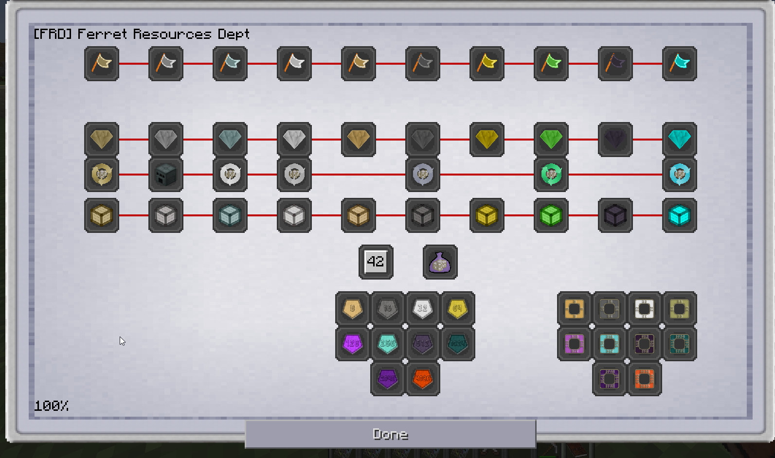
Task: Open the coin under the white gem
Action: (x=294, y=175)
